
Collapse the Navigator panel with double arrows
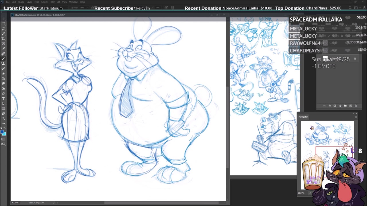coord(353,113)
